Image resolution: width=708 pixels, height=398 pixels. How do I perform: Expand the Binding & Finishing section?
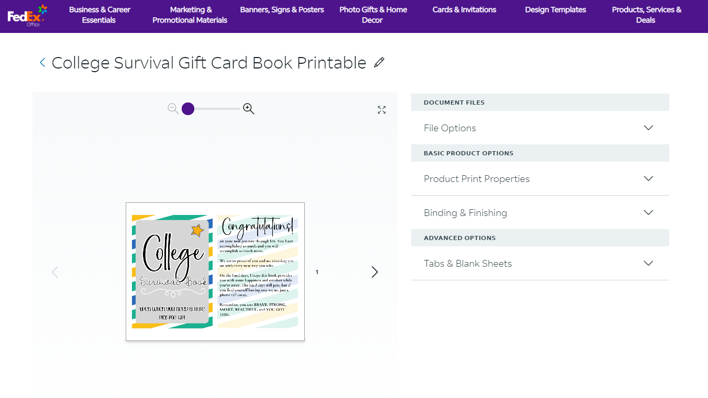[540, 213]
